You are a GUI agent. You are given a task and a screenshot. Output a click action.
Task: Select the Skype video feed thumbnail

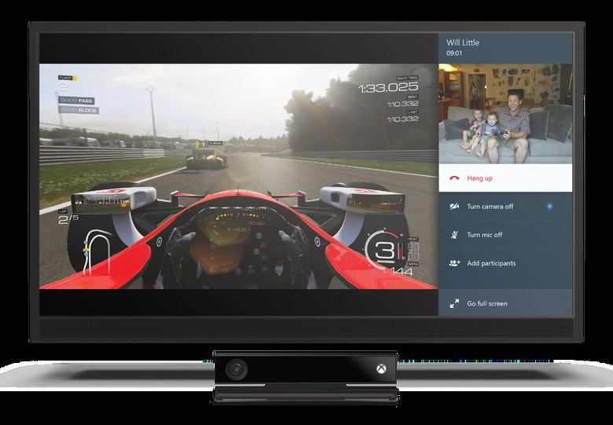tap(505, 114)
